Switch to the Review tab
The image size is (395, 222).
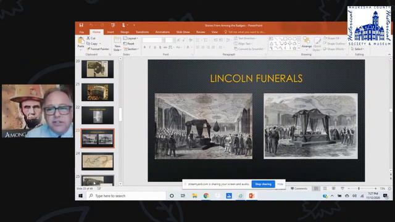point(201,32)
